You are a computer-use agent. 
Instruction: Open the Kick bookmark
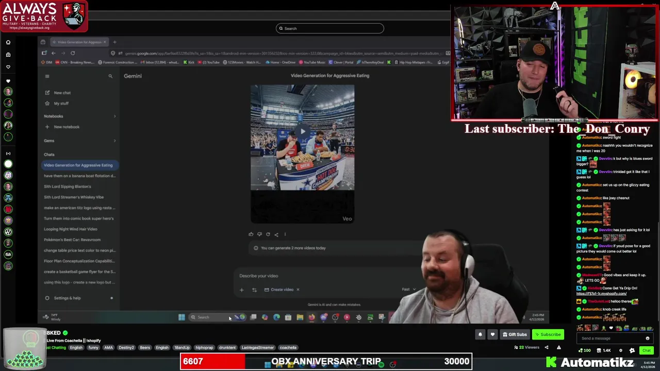coord(189,62)
